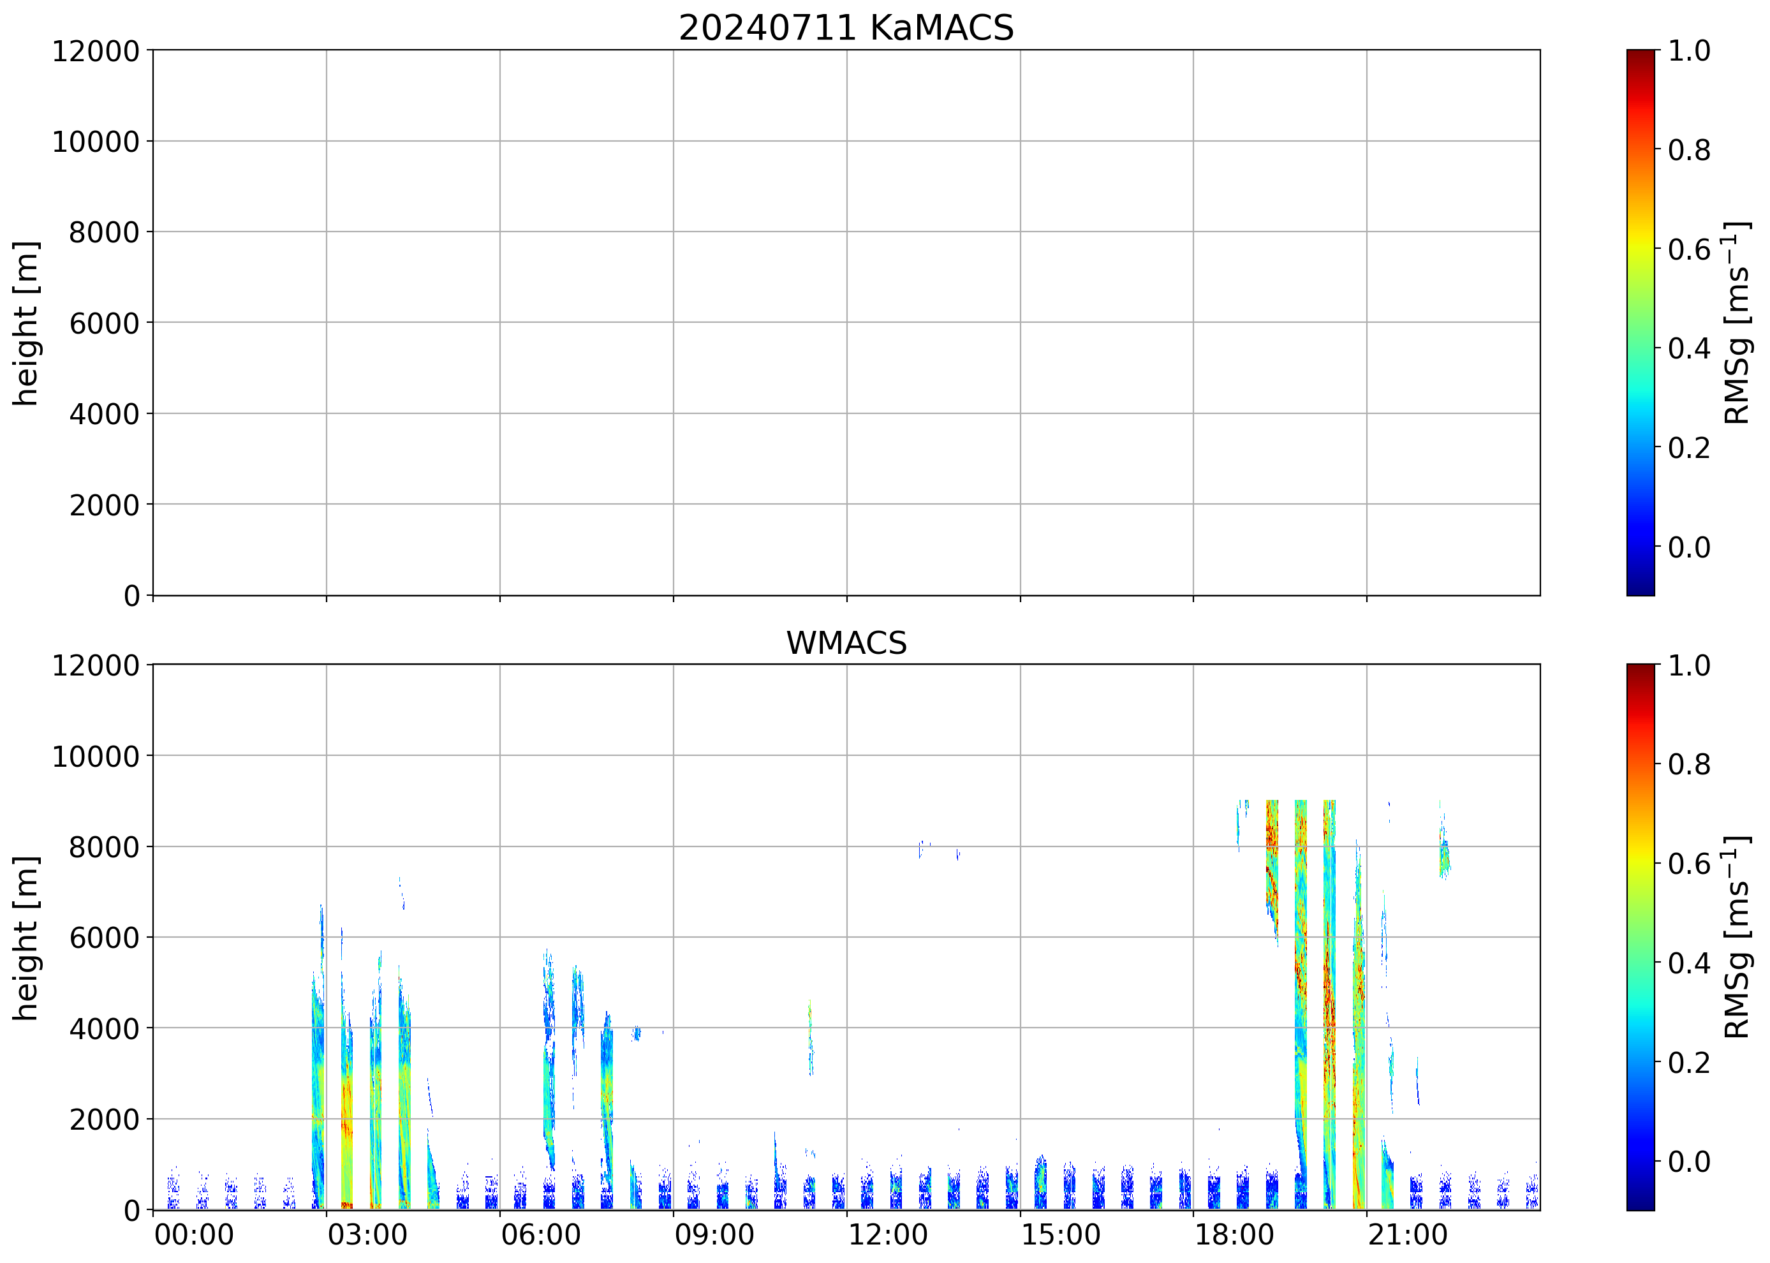Click the 0.2 tick on lower colorbar
This screenshot has width=1770, height=1263.
coord(1688,1062)
